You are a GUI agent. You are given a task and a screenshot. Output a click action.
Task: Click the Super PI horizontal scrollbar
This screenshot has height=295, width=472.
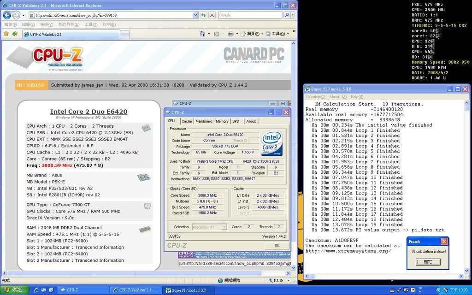click(x=384, y=277)
